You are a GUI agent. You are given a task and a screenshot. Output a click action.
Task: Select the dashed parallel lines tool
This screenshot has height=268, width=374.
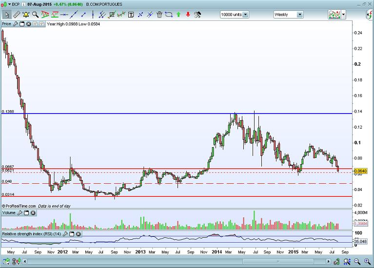(150, 15)
